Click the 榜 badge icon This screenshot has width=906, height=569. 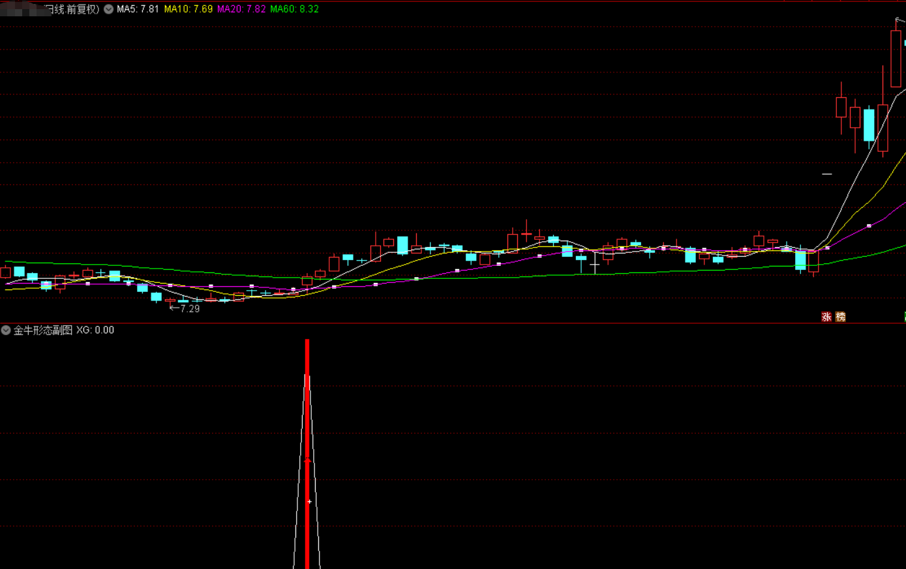841,317
